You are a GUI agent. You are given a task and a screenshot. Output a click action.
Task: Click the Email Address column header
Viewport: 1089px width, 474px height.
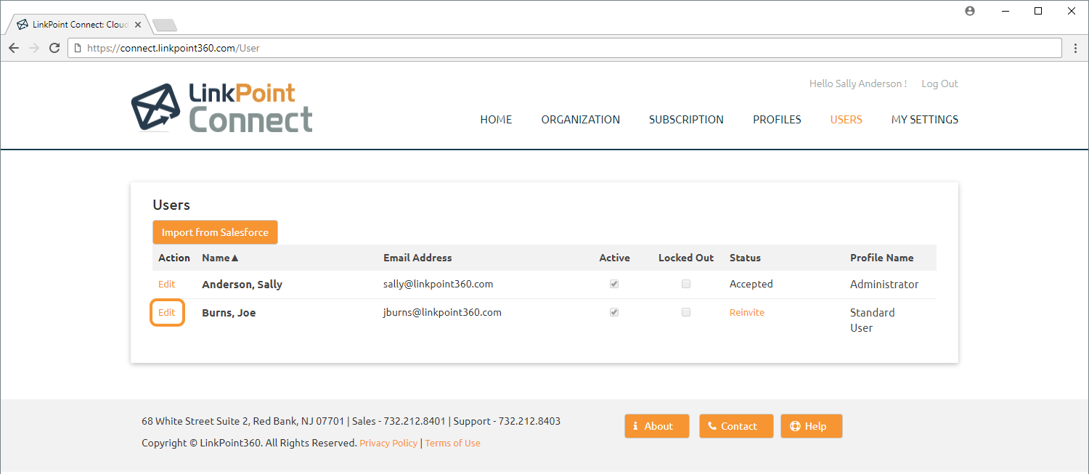(x=417, y=258)
